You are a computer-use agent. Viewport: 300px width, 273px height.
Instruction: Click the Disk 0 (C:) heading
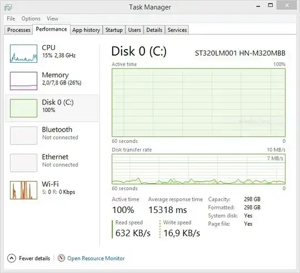[139, 51]
